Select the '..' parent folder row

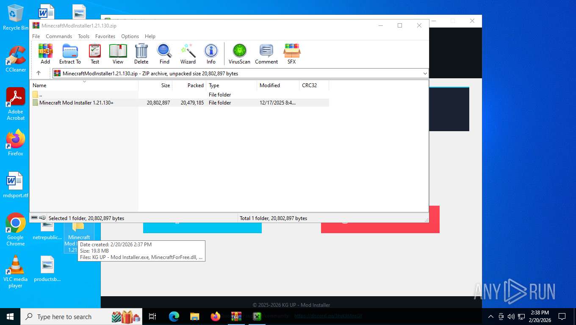(180, 95)
